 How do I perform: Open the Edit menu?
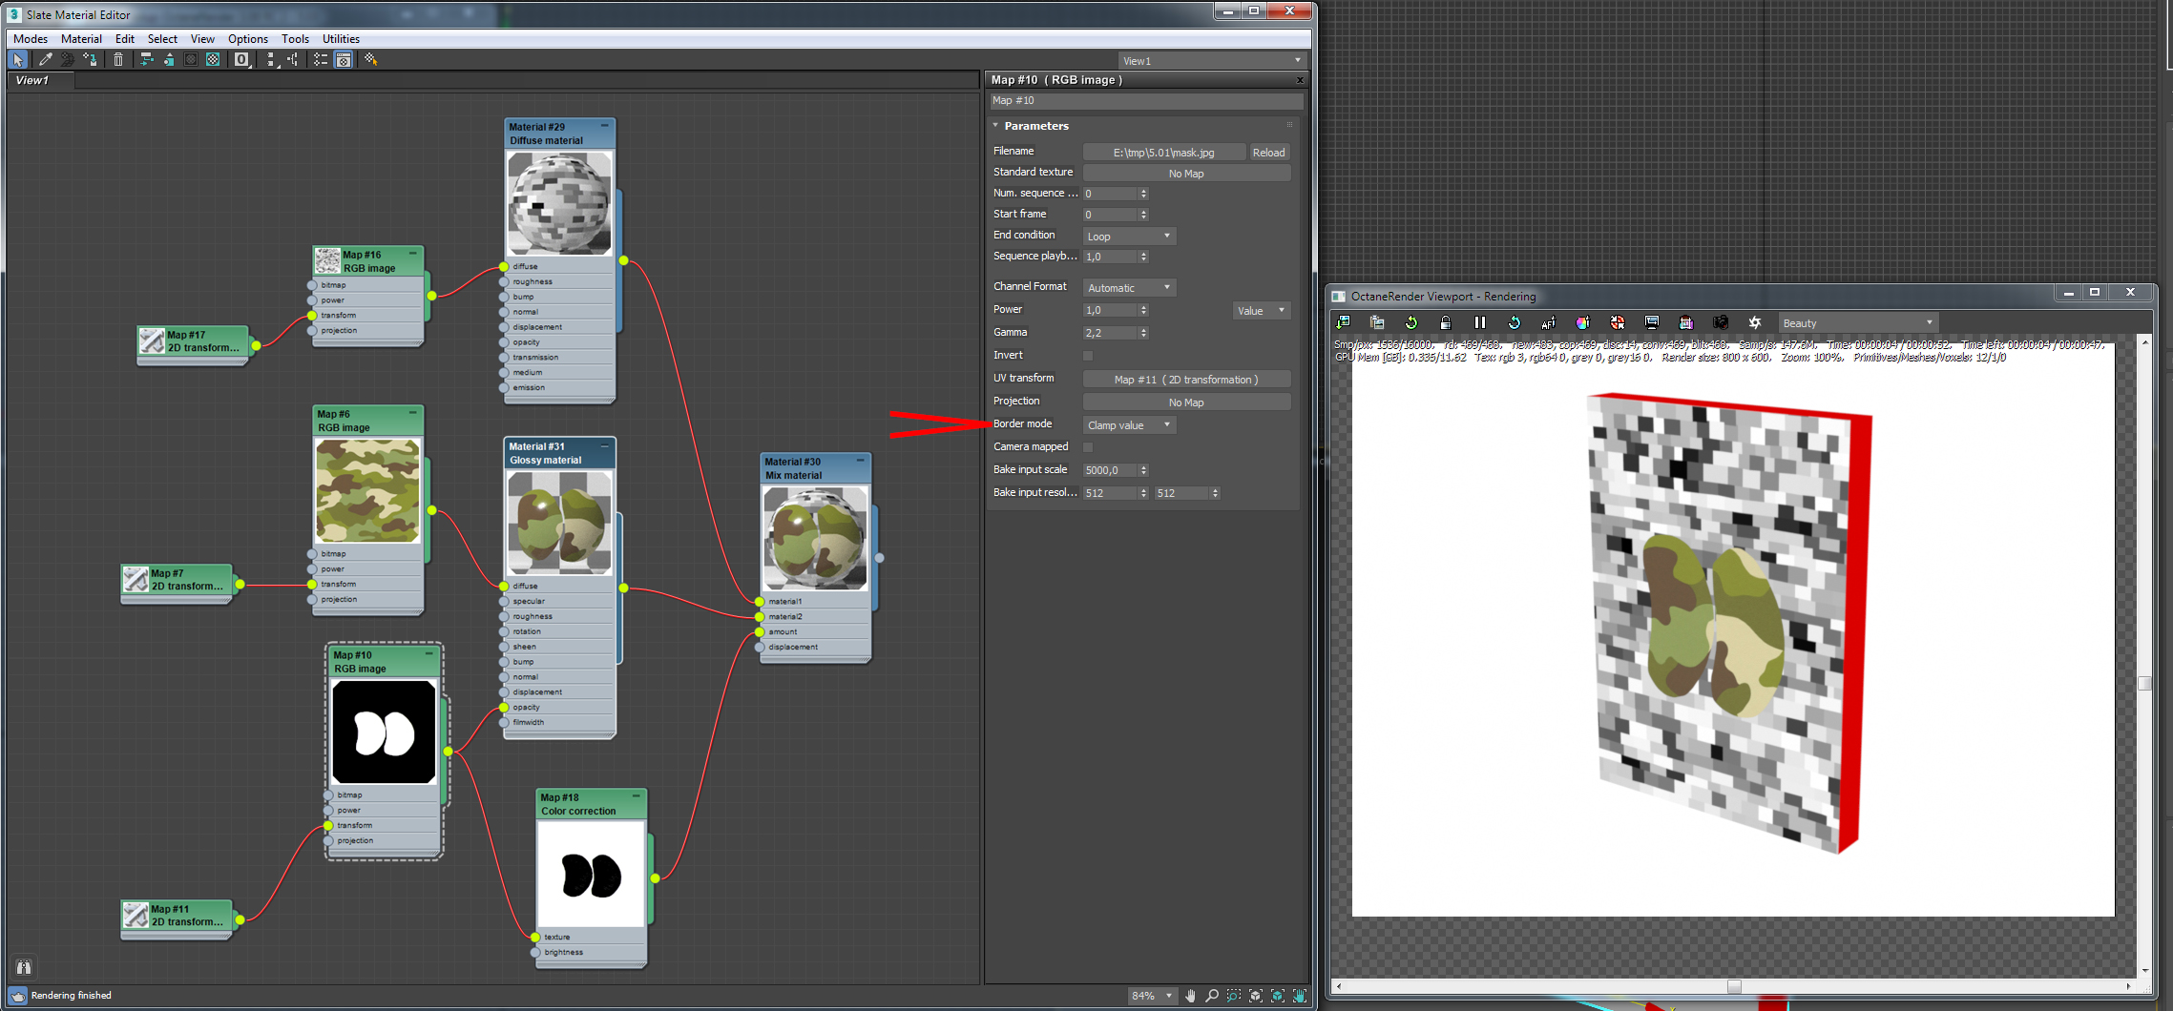pos(125,39)
